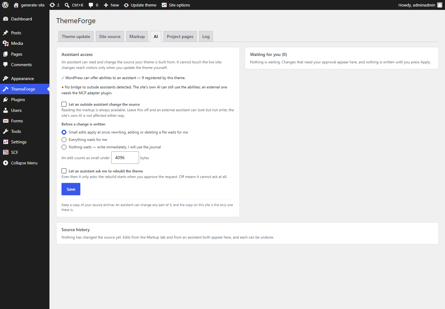This screenshot has height=309, width=445.
Task: Enable 'Let an outside assistant change the source'
Action: point(64,104)
